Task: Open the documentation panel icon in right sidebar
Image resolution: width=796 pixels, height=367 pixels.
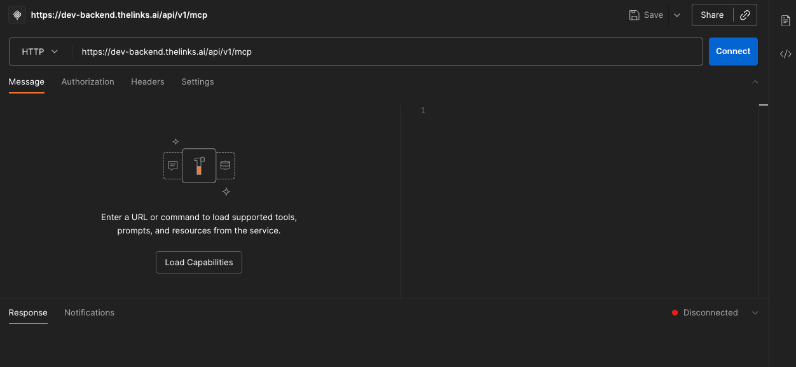Action: [786, 21]
